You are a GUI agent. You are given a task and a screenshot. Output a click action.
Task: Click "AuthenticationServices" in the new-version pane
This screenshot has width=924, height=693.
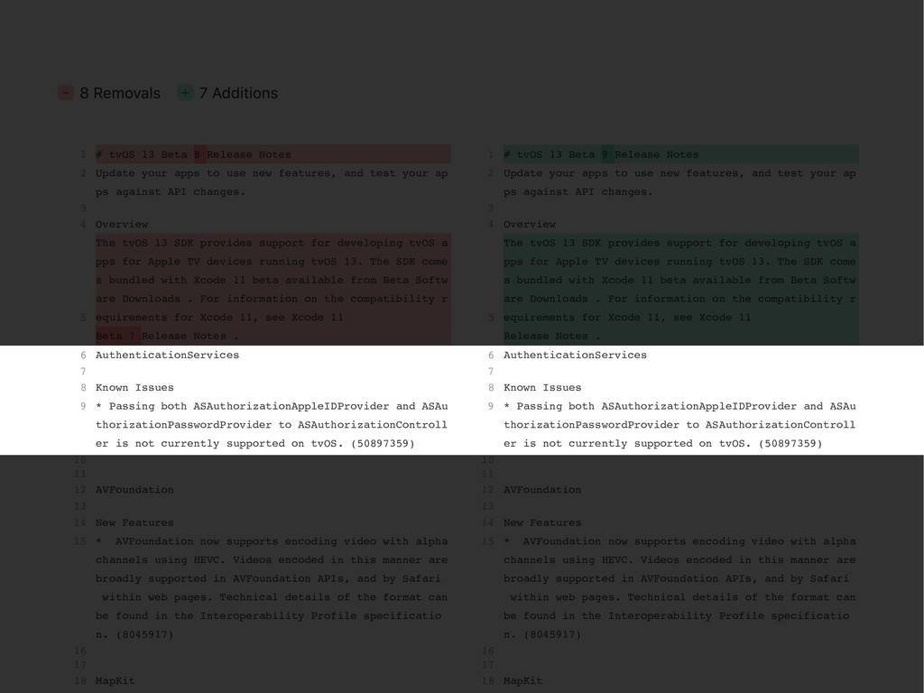point(575,355)
